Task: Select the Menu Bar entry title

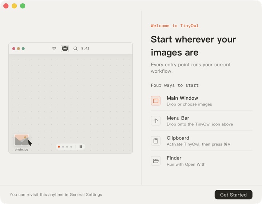Action: tap(178, 118)
